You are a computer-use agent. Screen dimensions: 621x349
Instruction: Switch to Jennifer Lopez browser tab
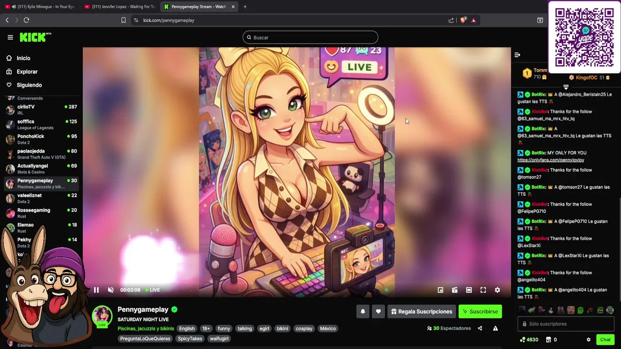pos(120,6)
